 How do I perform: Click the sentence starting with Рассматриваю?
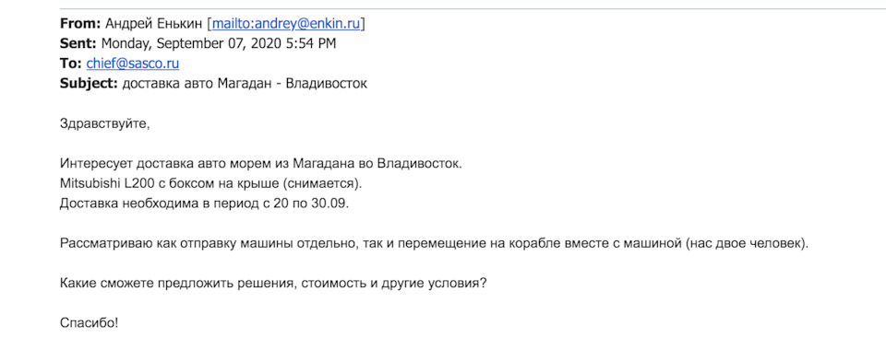(x=435, y=244)
